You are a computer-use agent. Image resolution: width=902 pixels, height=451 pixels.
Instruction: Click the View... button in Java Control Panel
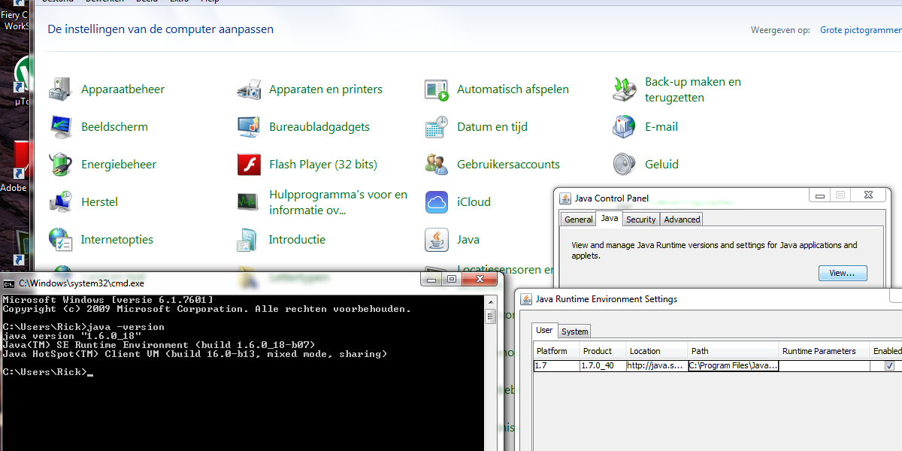(843, 273)
